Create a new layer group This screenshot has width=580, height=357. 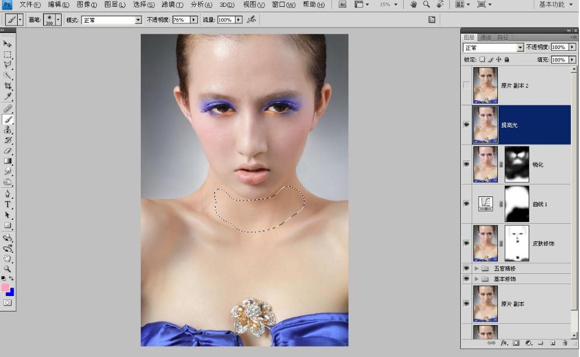541,343
